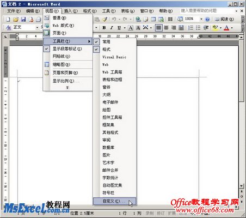Expand the Underline style dropdown arrow

coord(125,28)
